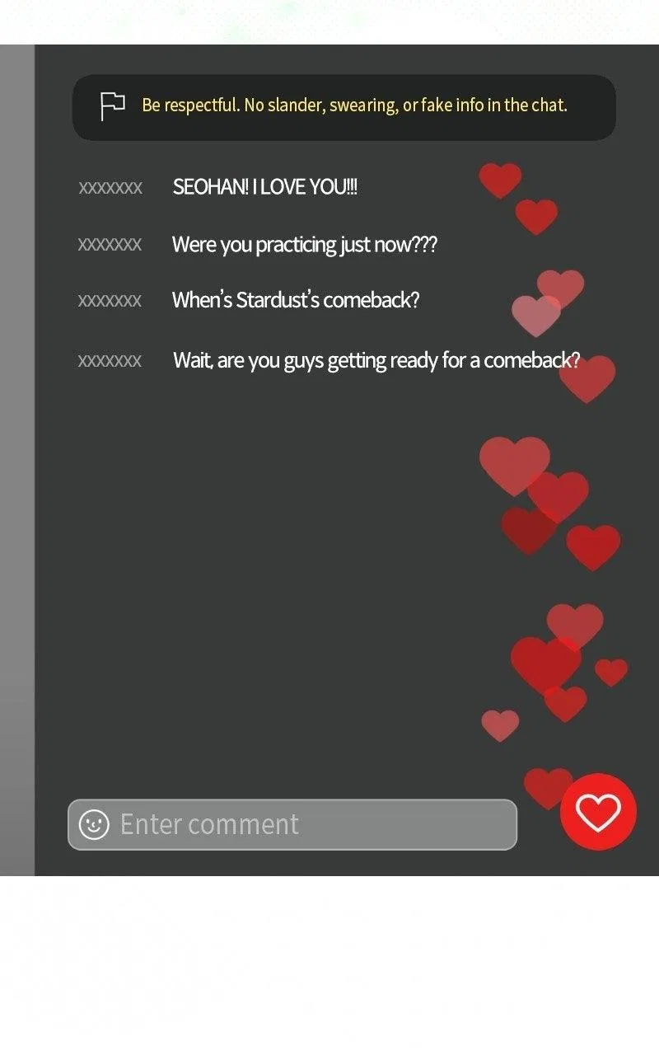Tap the tiny heart at far right

click(611, 672)
